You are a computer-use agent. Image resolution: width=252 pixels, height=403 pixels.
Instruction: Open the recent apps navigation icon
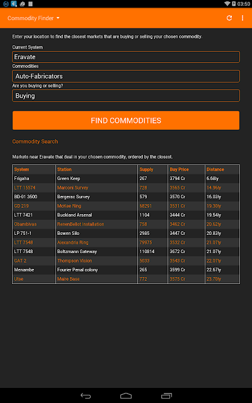(166, 395)
